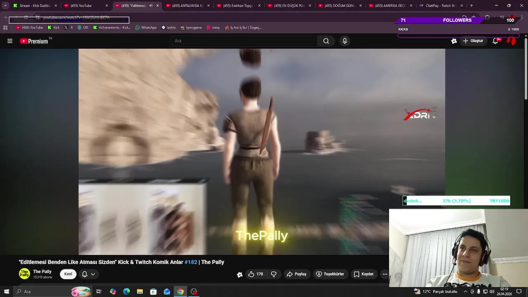Switch to the ChatPlay - Twitch tab

441,6
